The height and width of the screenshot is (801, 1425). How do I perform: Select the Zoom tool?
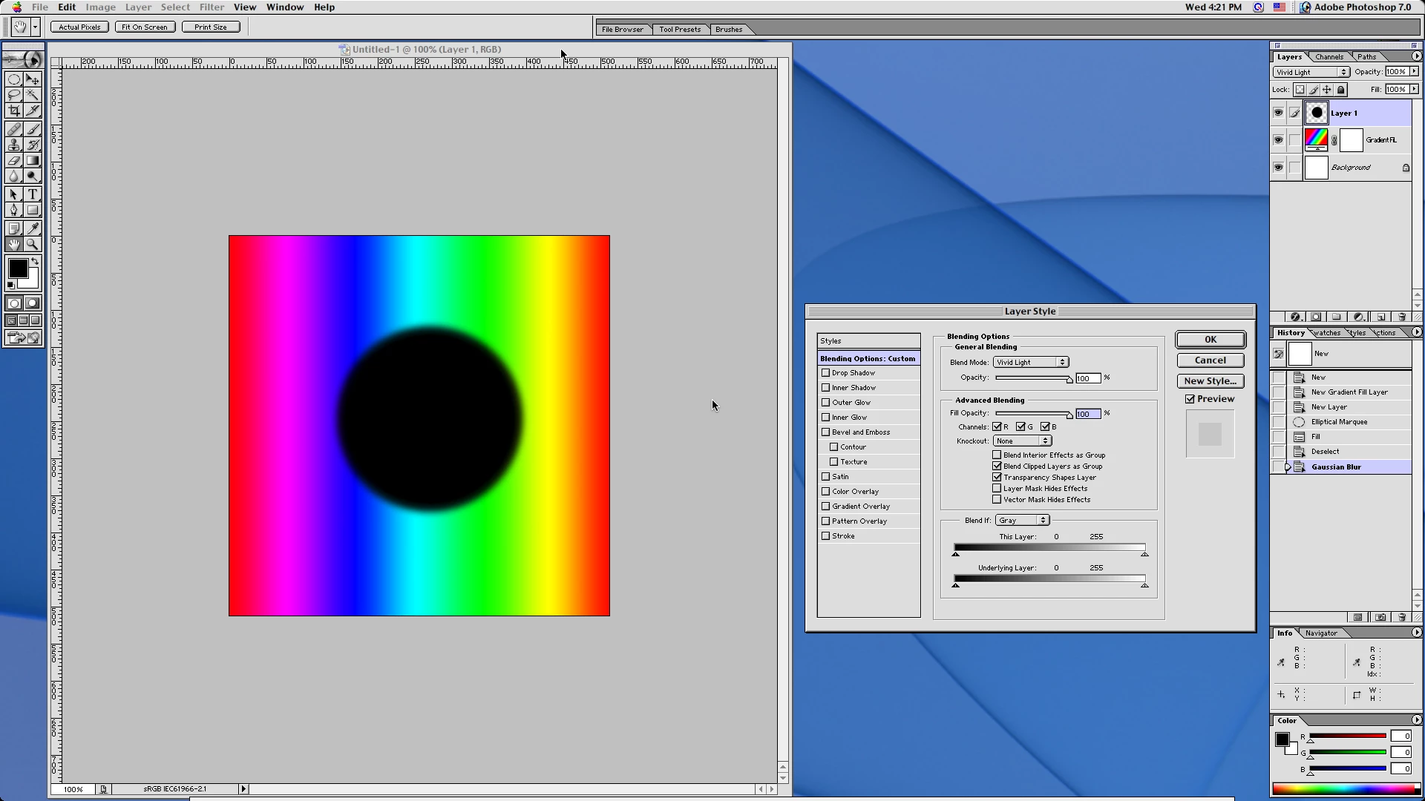33,244
